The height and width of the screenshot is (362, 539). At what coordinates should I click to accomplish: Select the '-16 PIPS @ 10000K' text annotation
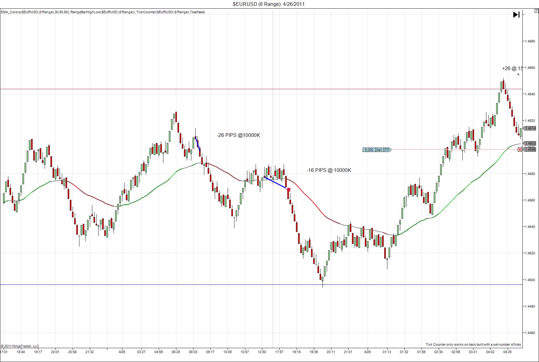tap(329, 170)
